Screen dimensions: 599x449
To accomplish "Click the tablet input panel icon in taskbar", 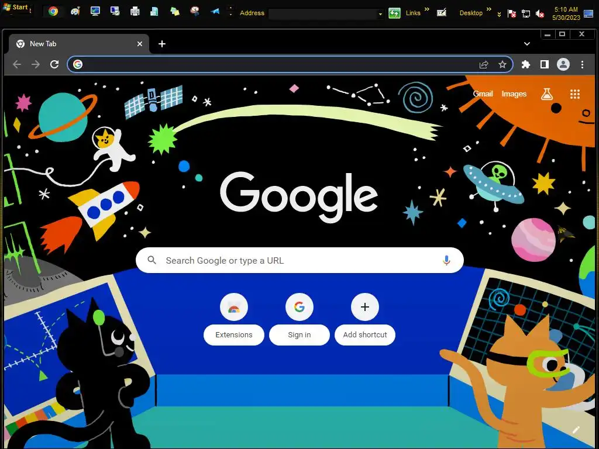I will (442, 13).
